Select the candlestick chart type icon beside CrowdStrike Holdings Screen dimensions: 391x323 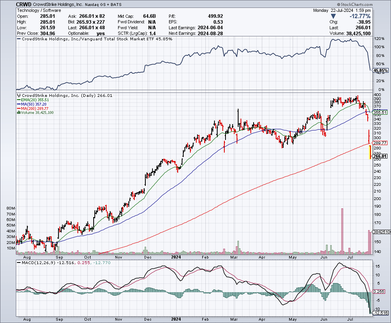(x=19, y=96)
